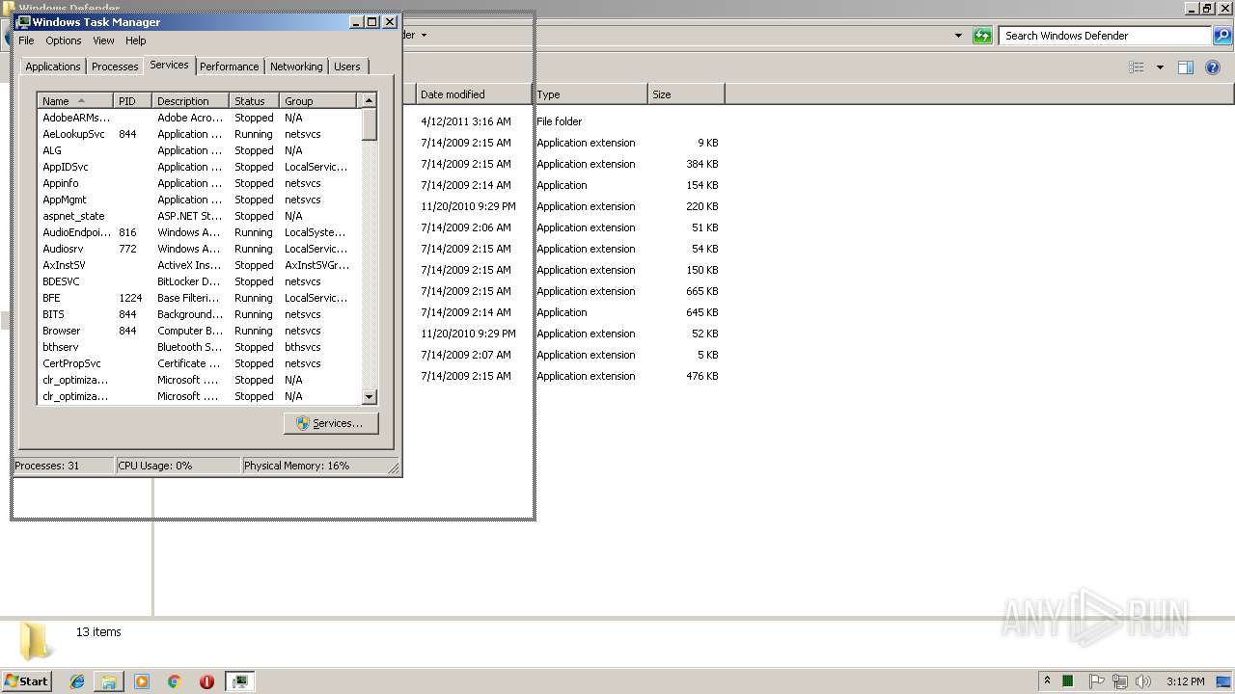Select the Appinfo service row
Image resolution: width=1235 pixels, height=694 pixels.
199,183
